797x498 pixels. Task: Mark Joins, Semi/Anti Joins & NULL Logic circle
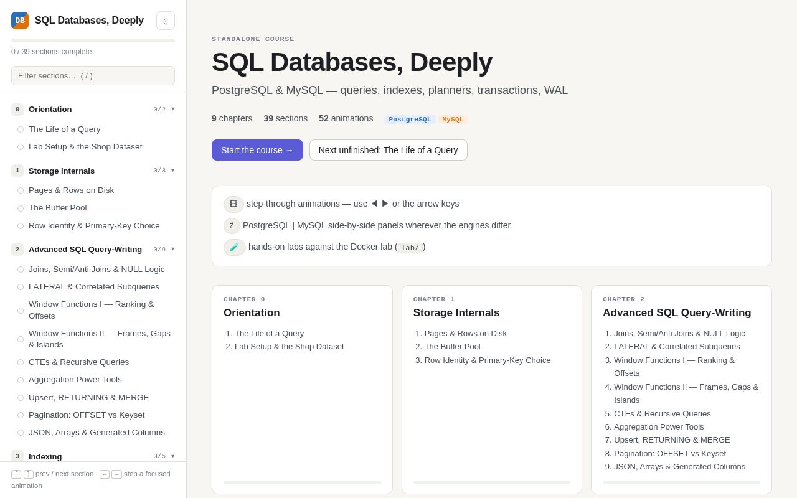[x=21, y=270]
